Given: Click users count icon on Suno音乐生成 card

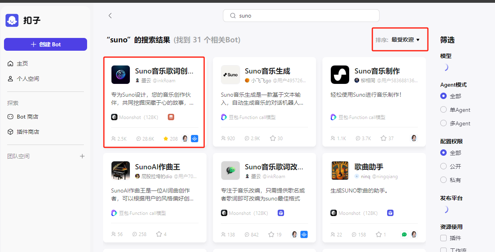Looking at the screenshot, I should coord(223,138).
